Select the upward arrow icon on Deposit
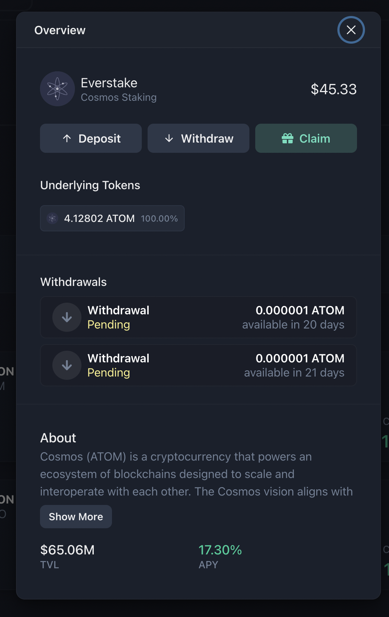Image resolution: width=389 pixels, height=617 pixels. pyautogui.click(x=67, y=138)
